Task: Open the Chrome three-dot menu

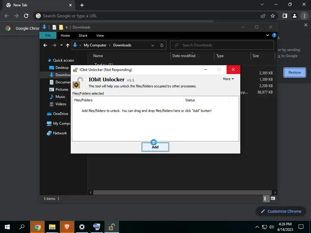Action: click(x=304, y=16)
